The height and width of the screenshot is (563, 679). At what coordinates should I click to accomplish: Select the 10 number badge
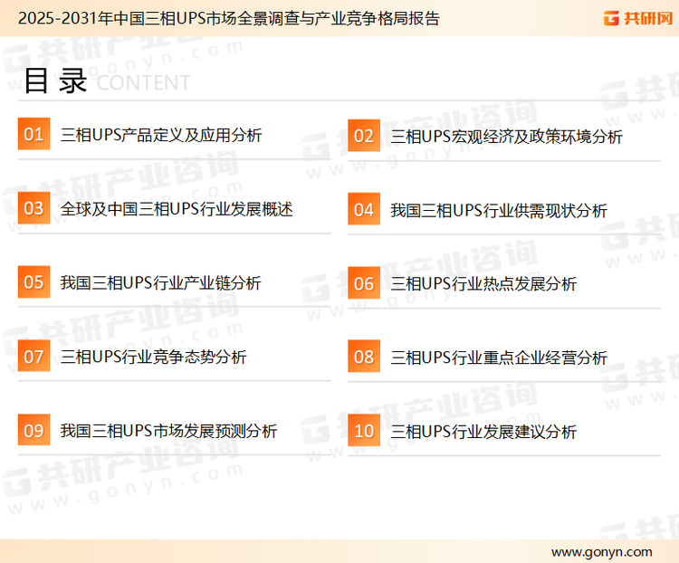click(x=364, y=431)
